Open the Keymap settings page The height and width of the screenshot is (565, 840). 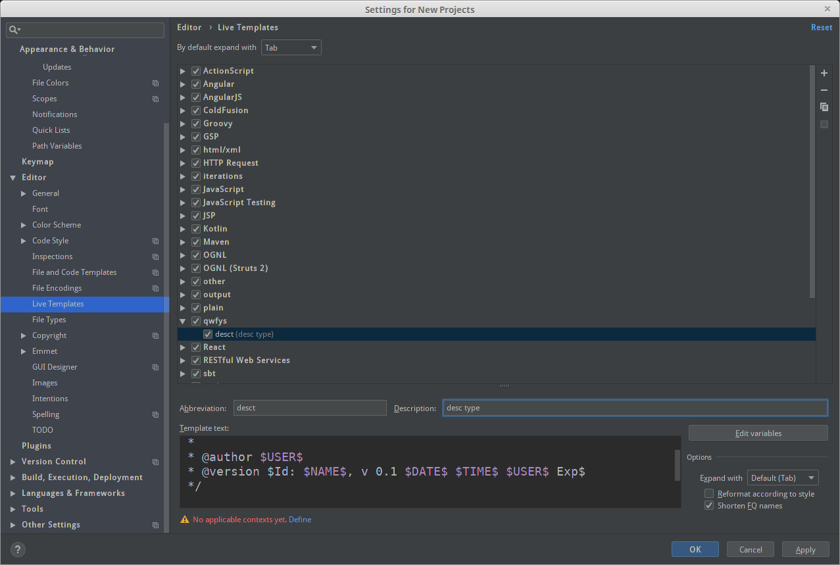coord(37,162)
